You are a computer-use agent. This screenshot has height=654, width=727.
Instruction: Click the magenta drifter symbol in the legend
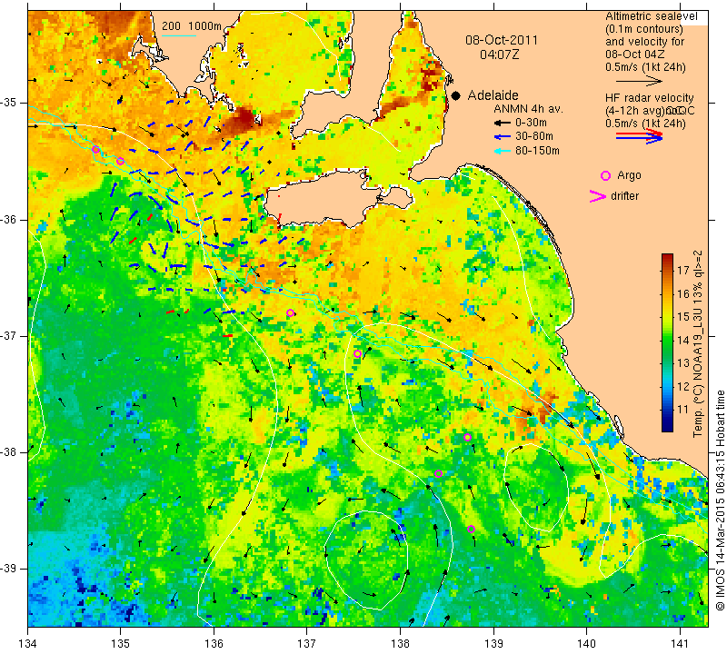coord(598,196)
